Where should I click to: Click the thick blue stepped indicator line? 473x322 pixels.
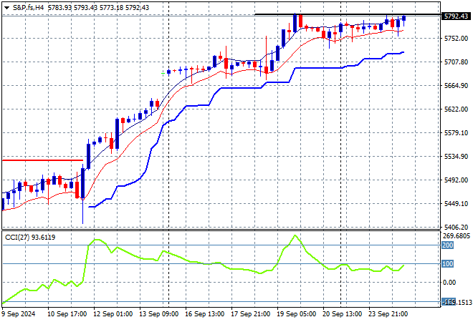(x=244, y=87)
